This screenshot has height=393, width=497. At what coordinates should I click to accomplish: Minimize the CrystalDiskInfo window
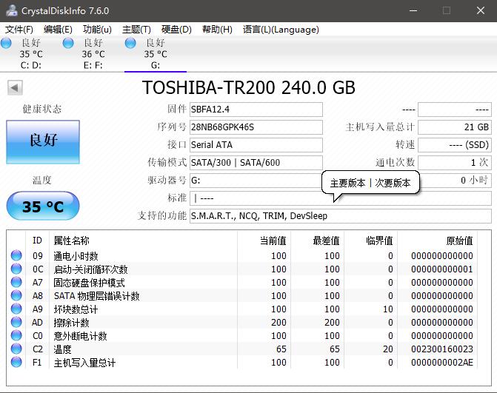[x=413, y=10]
